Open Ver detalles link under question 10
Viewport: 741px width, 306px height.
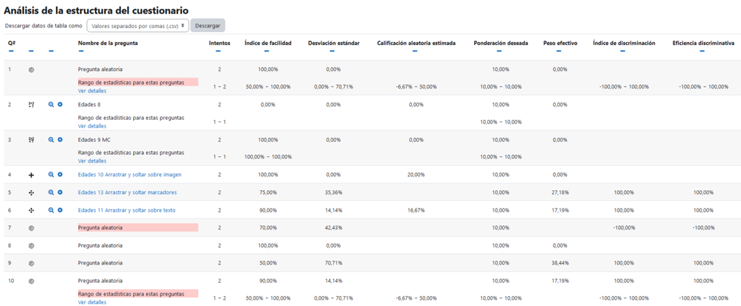[x=92, y=302]
